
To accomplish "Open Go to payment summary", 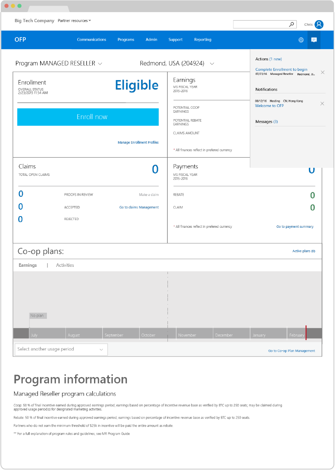I will 295,227.
